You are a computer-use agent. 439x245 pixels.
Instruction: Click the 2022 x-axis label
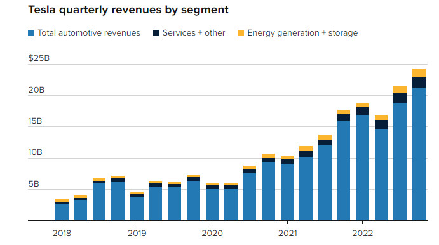tap(363, 233)
